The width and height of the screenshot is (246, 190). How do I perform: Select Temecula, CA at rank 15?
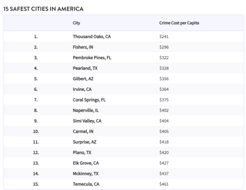click(x=86, y=184)
